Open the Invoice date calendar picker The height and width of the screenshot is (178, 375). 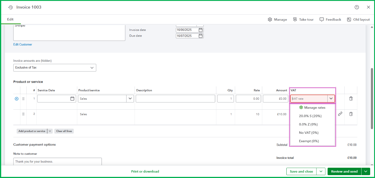coord(201,30)
